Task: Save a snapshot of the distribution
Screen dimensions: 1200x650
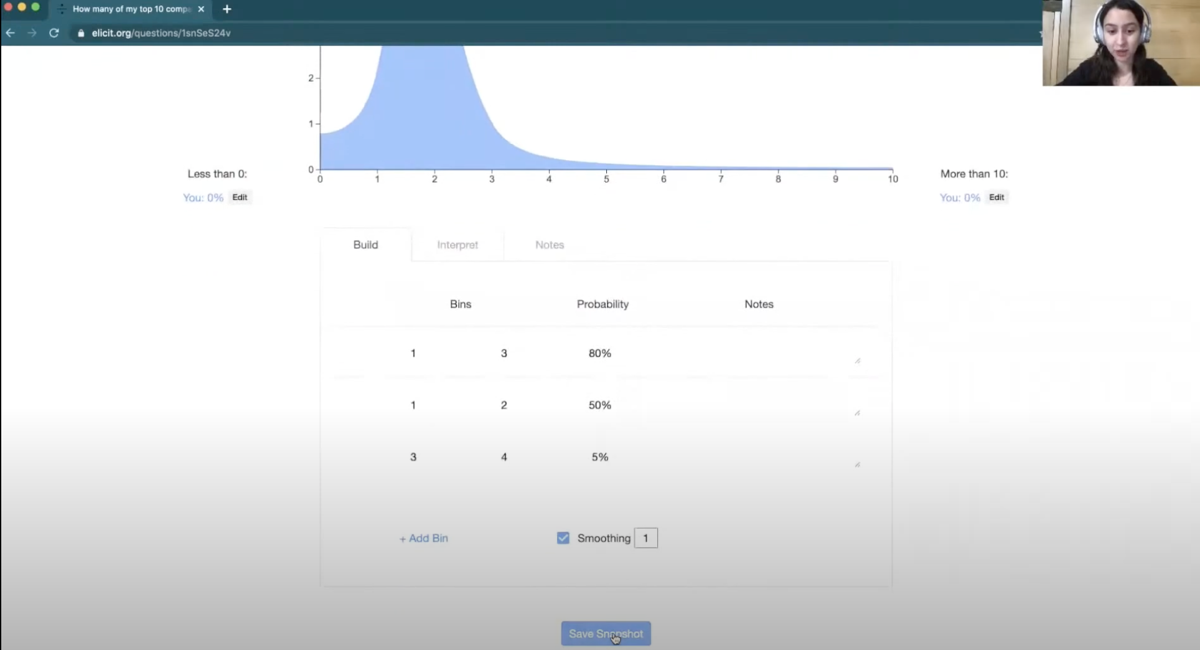Action: point(606,634)
